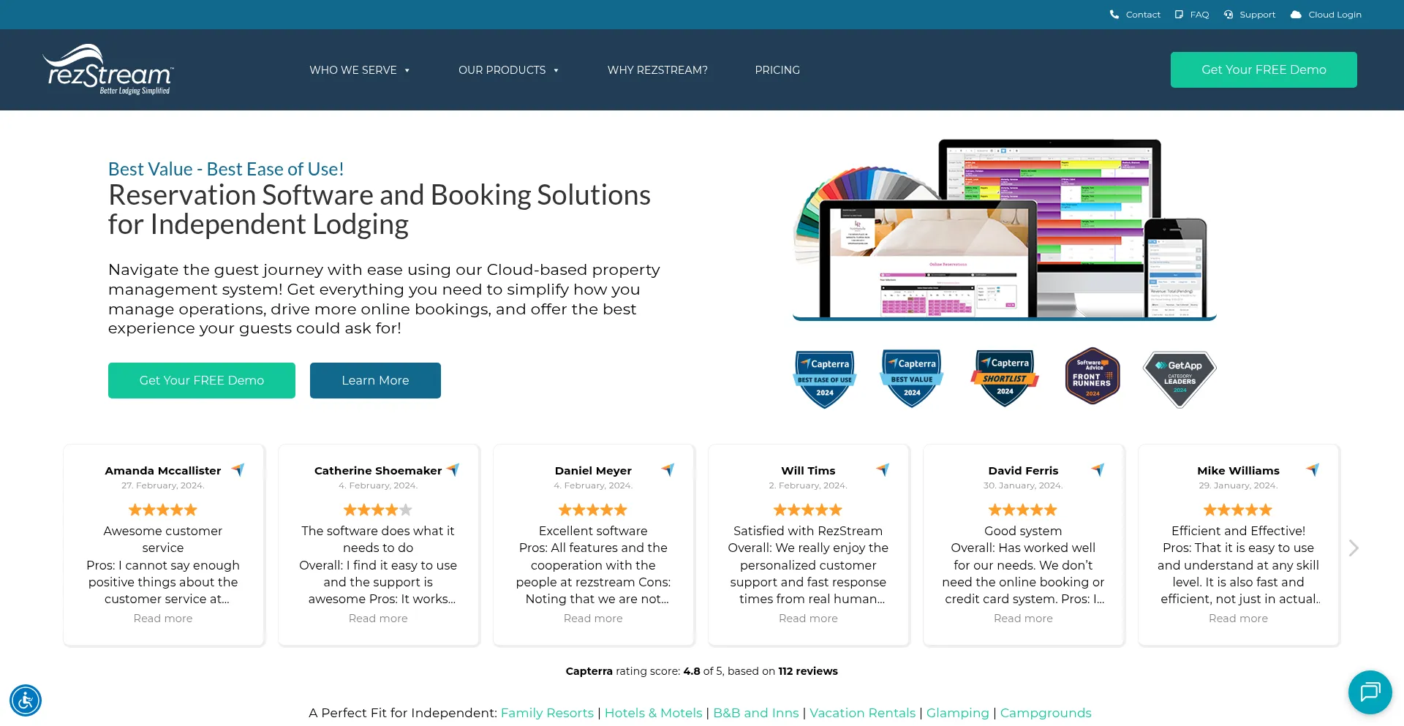Click star rating on Mike Williams review

tap(1238, 510)
